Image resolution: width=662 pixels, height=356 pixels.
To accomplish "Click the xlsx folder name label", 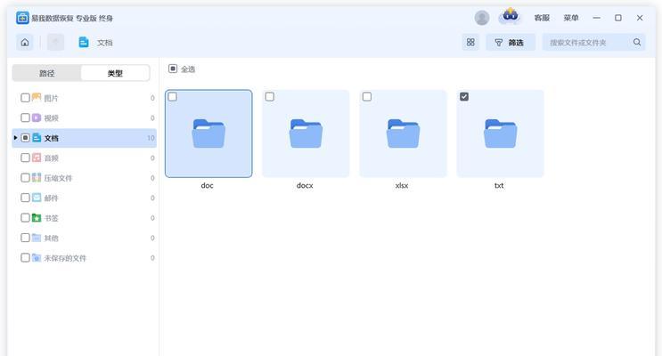I will 402,185.
